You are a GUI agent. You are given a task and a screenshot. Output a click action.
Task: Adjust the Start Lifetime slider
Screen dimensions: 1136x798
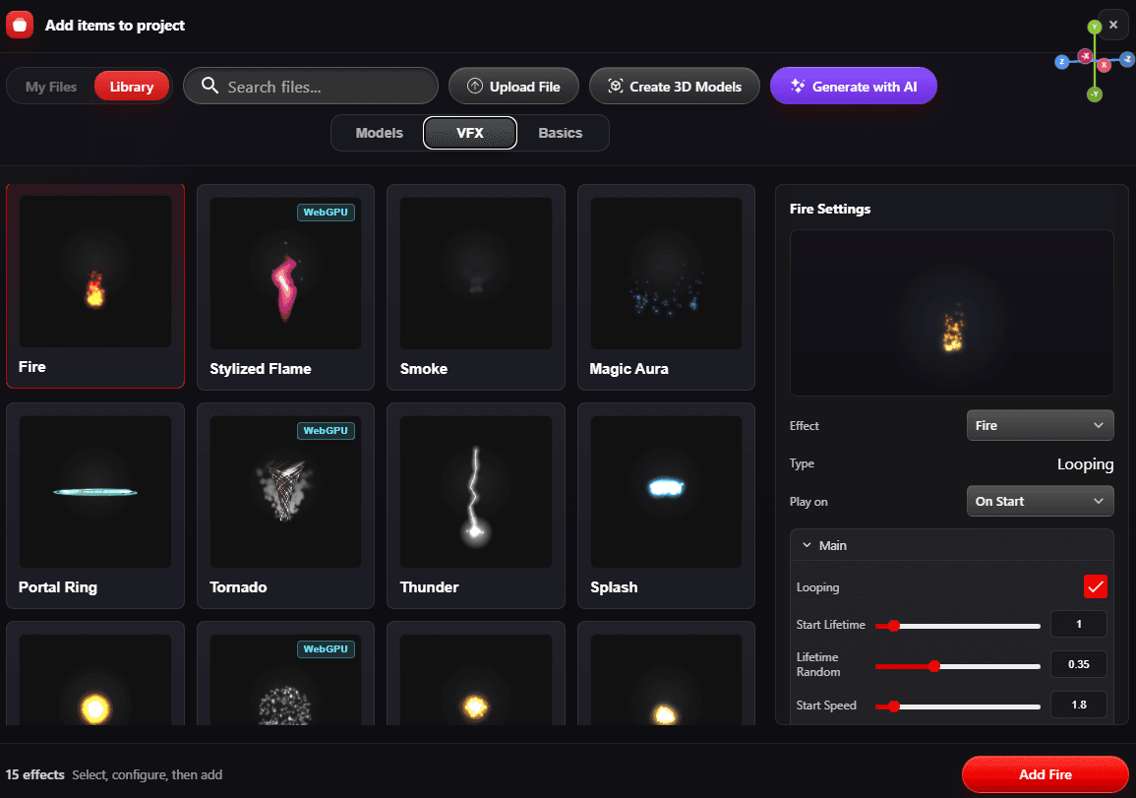(957, 626)
